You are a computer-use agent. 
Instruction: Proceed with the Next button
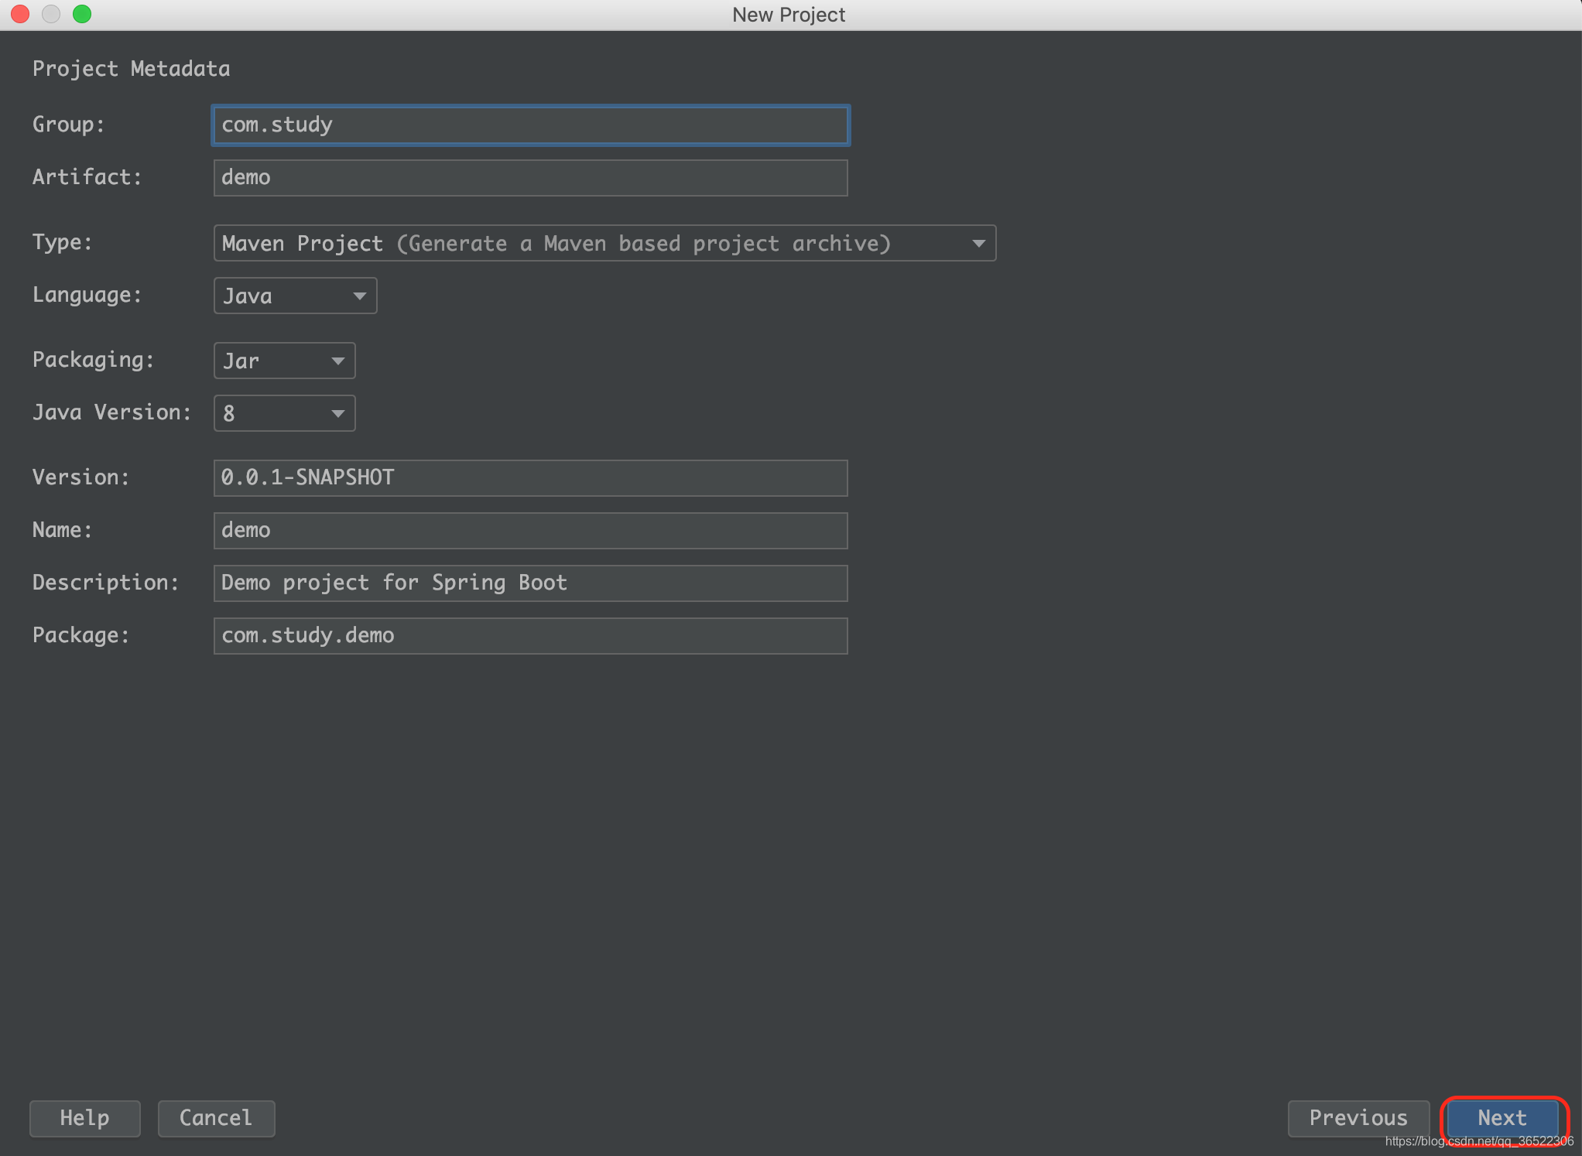click(1502, 1117)
